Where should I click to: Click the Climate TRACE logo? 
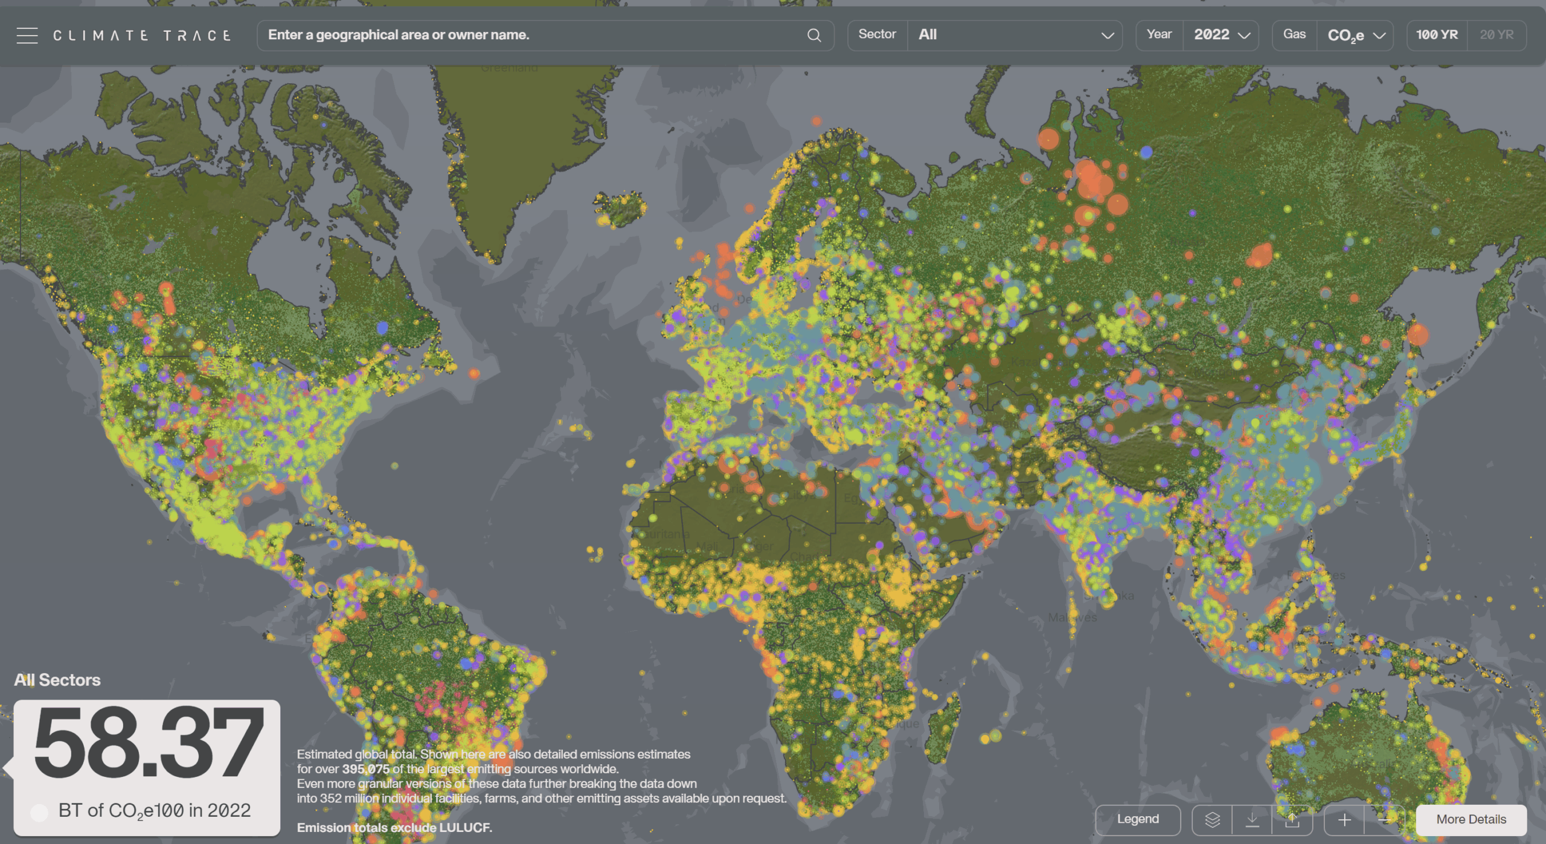(x=143, y=36)
